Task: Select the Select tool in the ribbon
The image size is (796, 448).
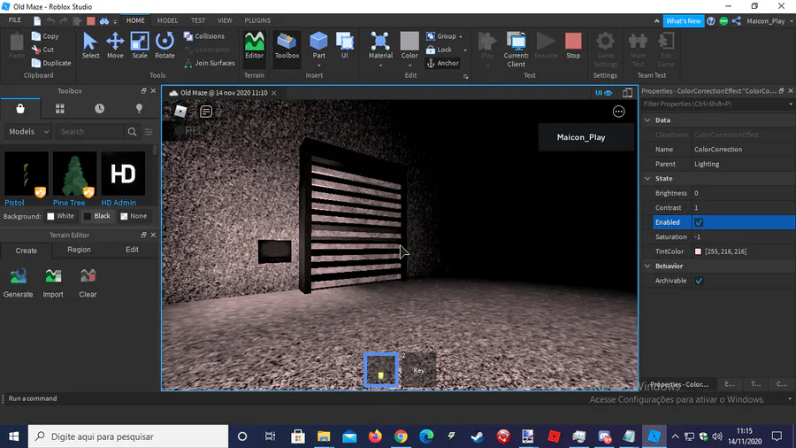Action: (90, 45)
